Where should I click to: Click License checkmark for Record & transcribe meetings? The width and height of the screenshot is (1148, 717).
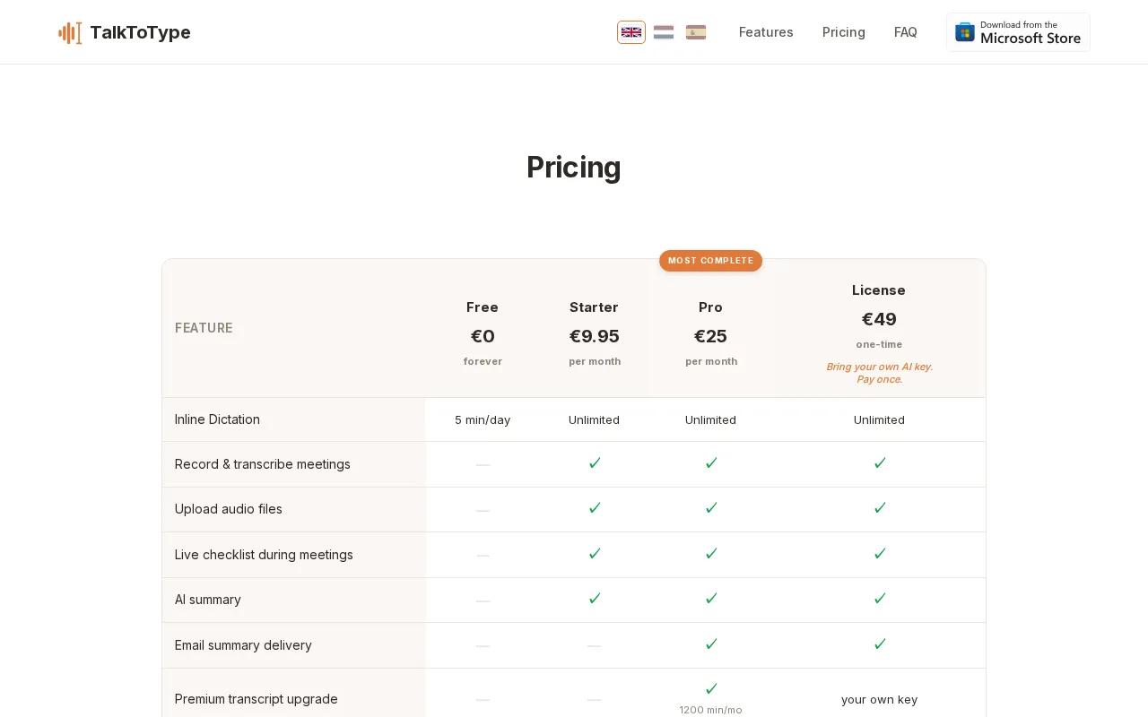[879, 463]
